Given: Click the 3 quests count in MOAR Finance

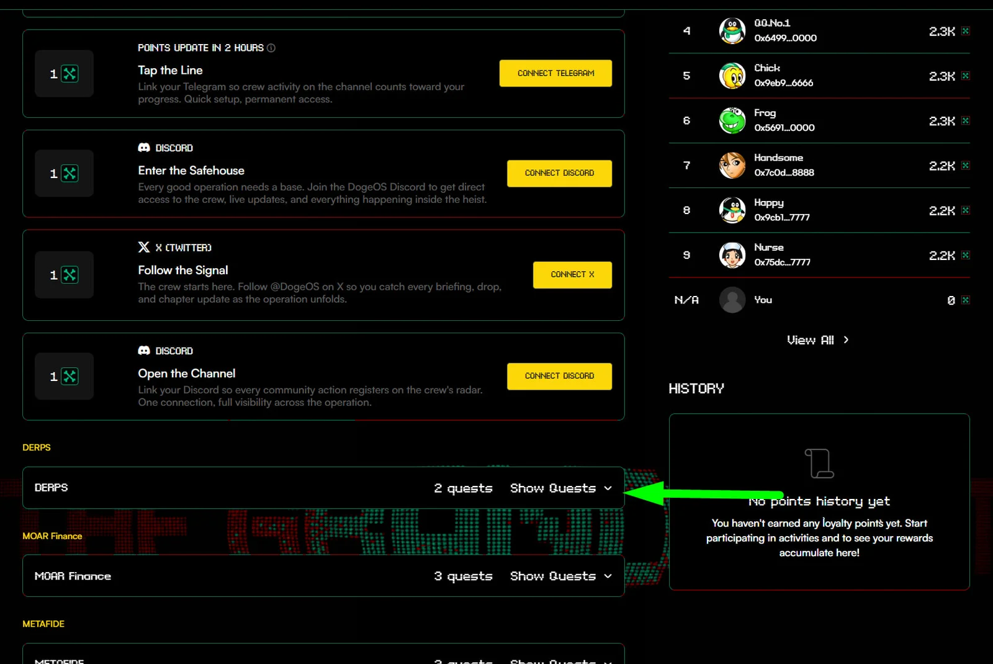Looking at the screenshot, I should [463, 577].
